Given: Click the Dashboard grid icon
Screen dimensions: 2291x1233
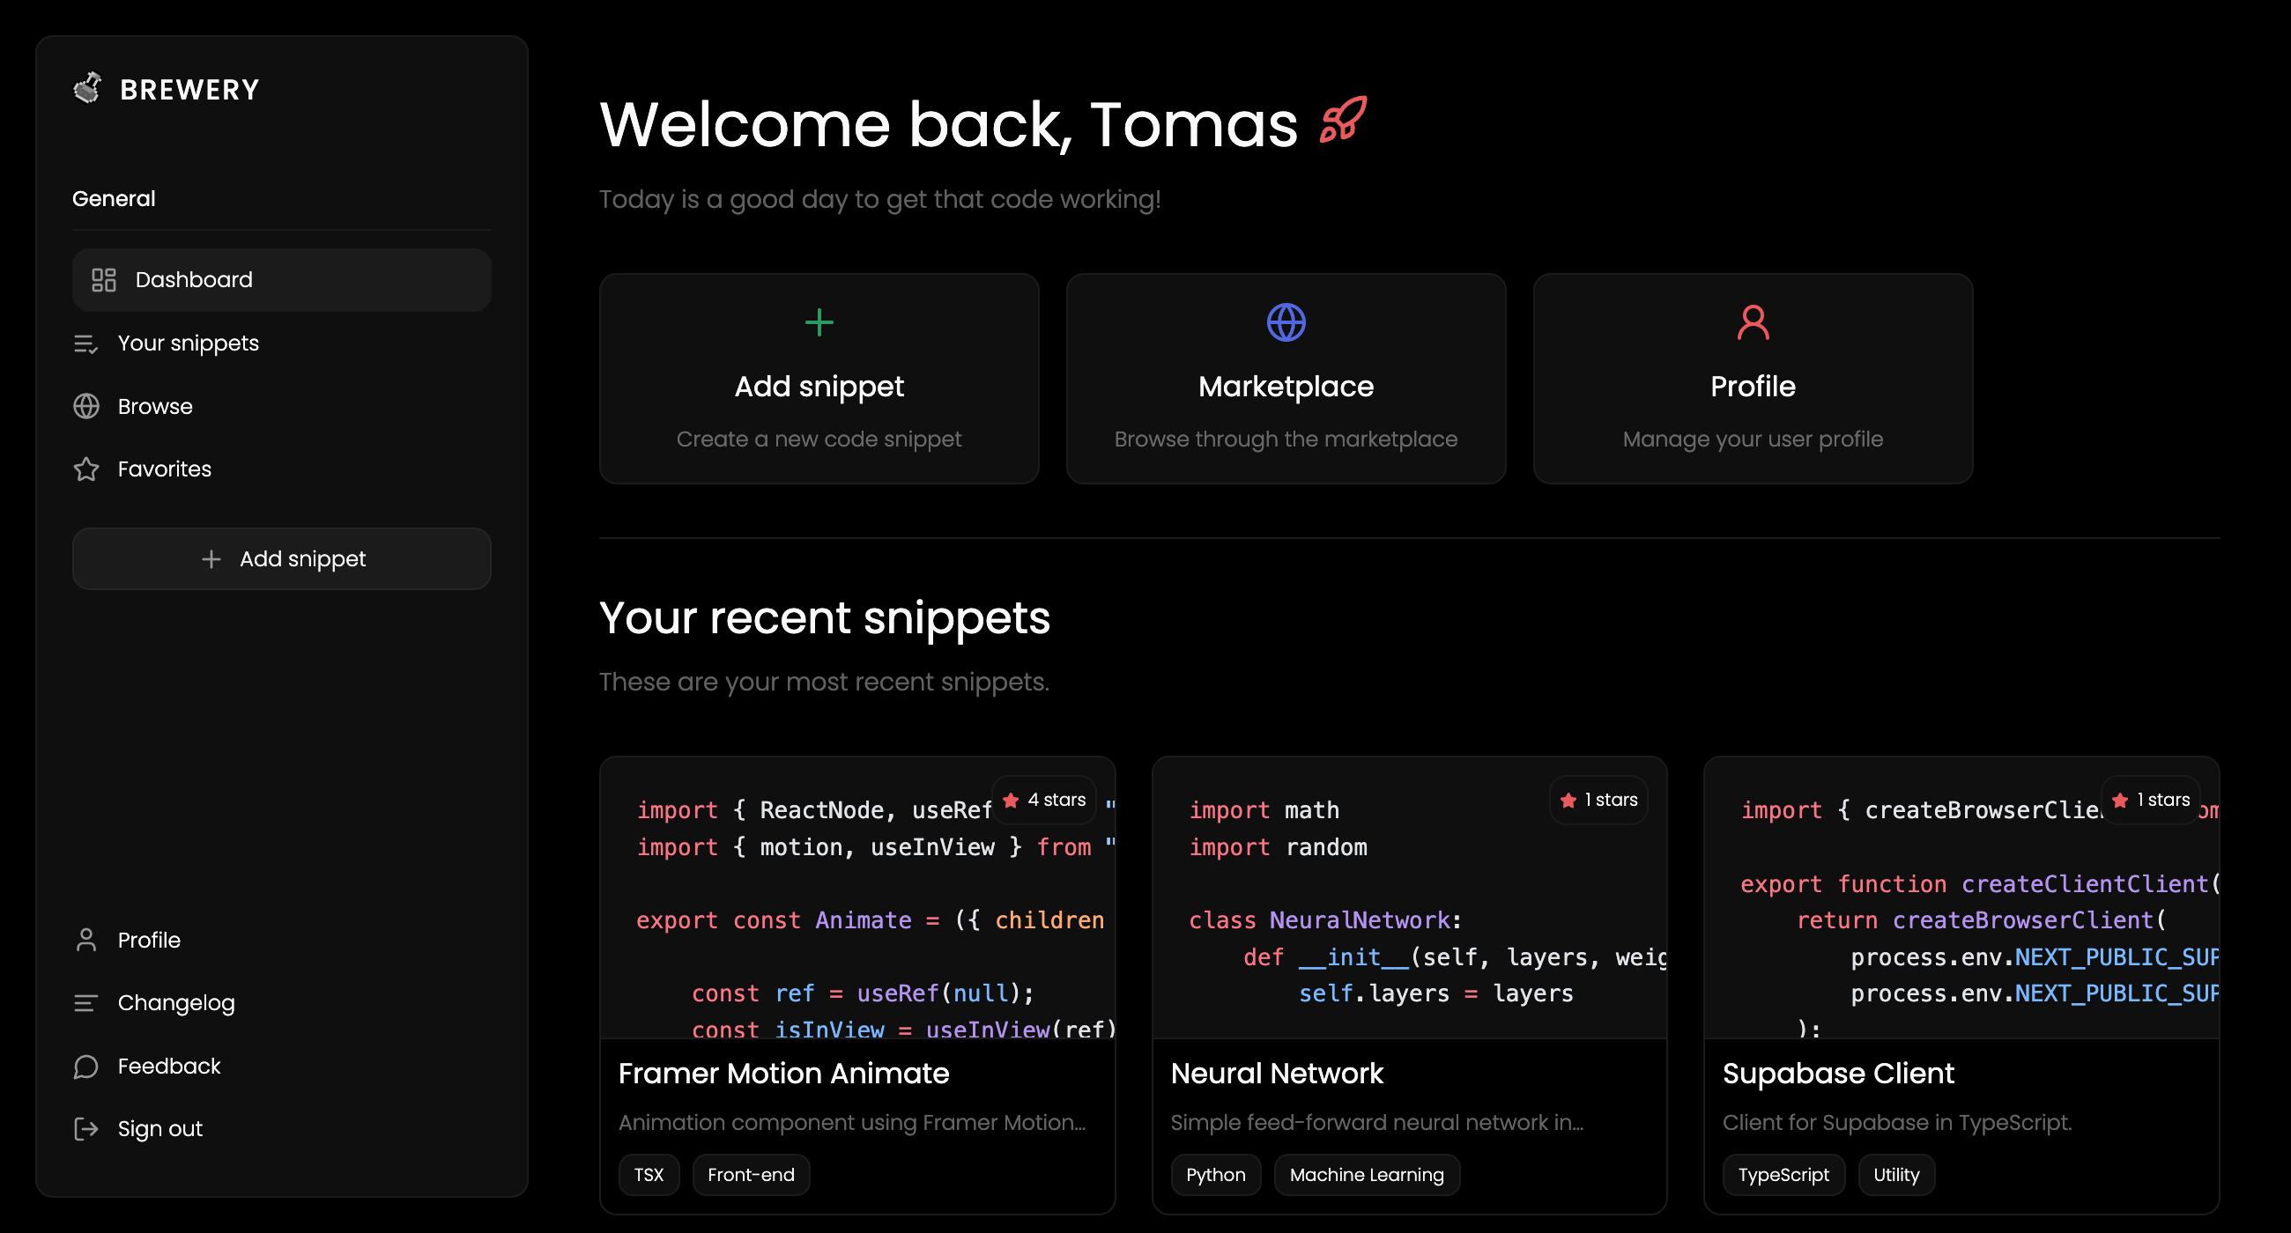Looking at the screenshot, I should click(104, 280).
